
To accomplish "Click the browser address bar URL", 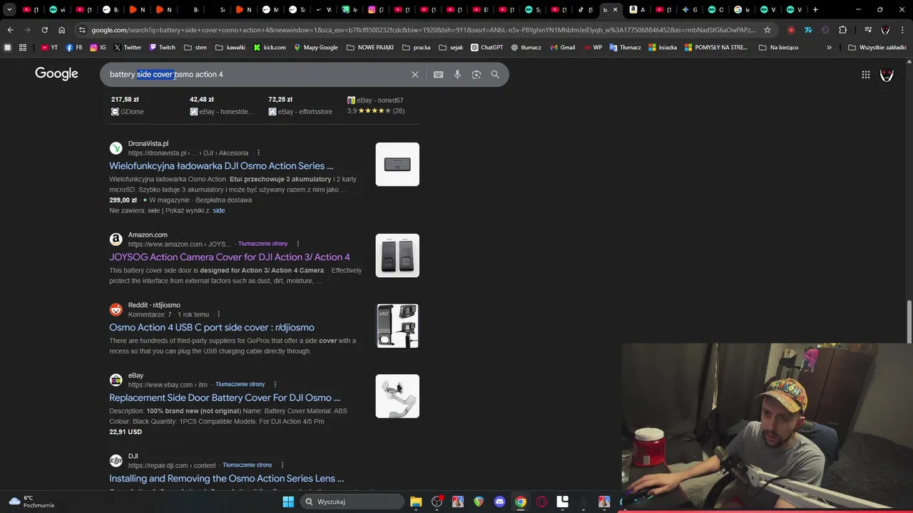I will (422, 30).
